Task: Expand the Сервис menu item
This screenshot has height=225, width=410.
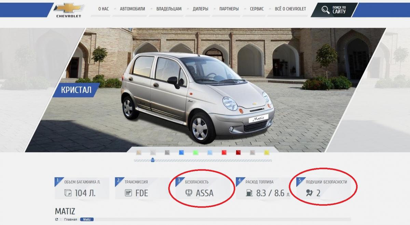Action: click(x=257, y=9)
